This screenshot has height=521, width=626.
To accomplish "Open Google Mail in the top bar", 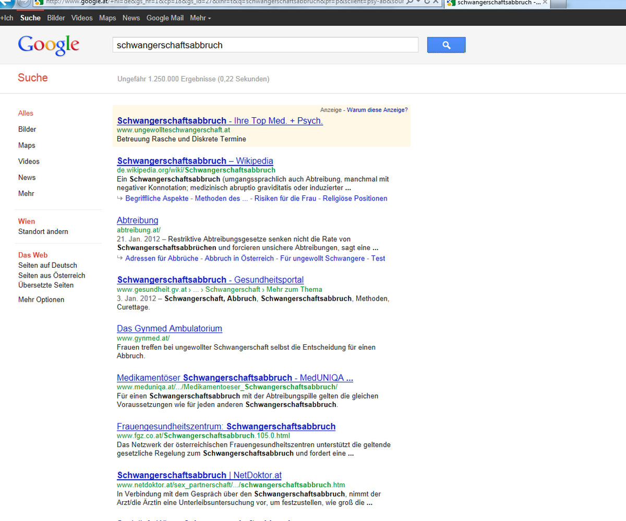I will pyautogui.click(x=165, y=18).
